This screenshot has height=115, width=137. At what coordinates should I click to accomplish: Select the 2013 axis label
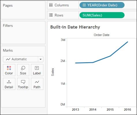(75, 110)
